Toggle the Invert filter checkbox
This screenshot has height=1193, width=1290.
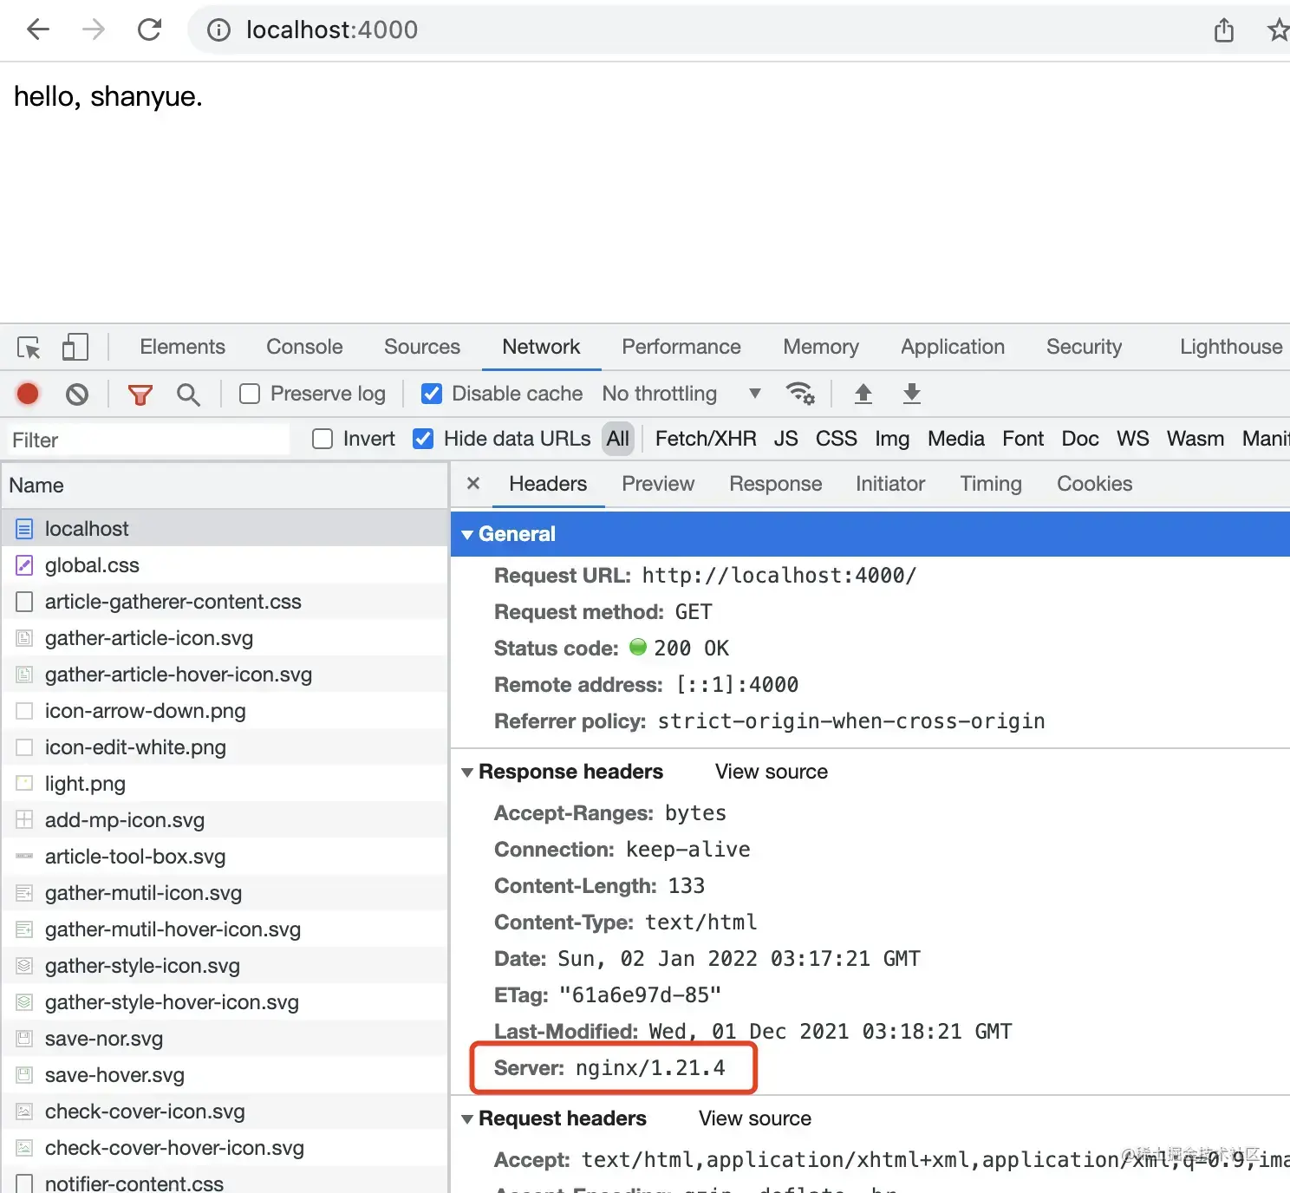[x=322, y=439]
